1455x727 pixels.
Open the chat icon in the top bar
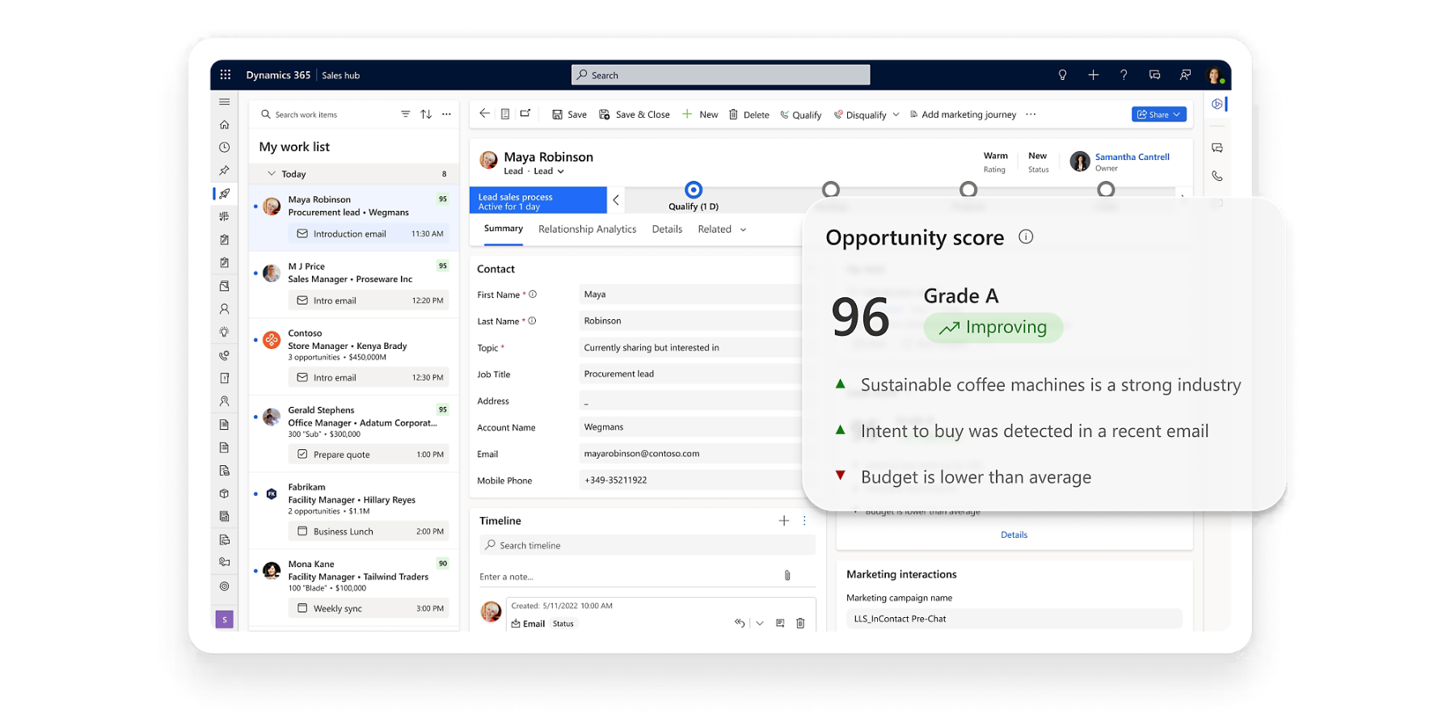click(1154, 75)
